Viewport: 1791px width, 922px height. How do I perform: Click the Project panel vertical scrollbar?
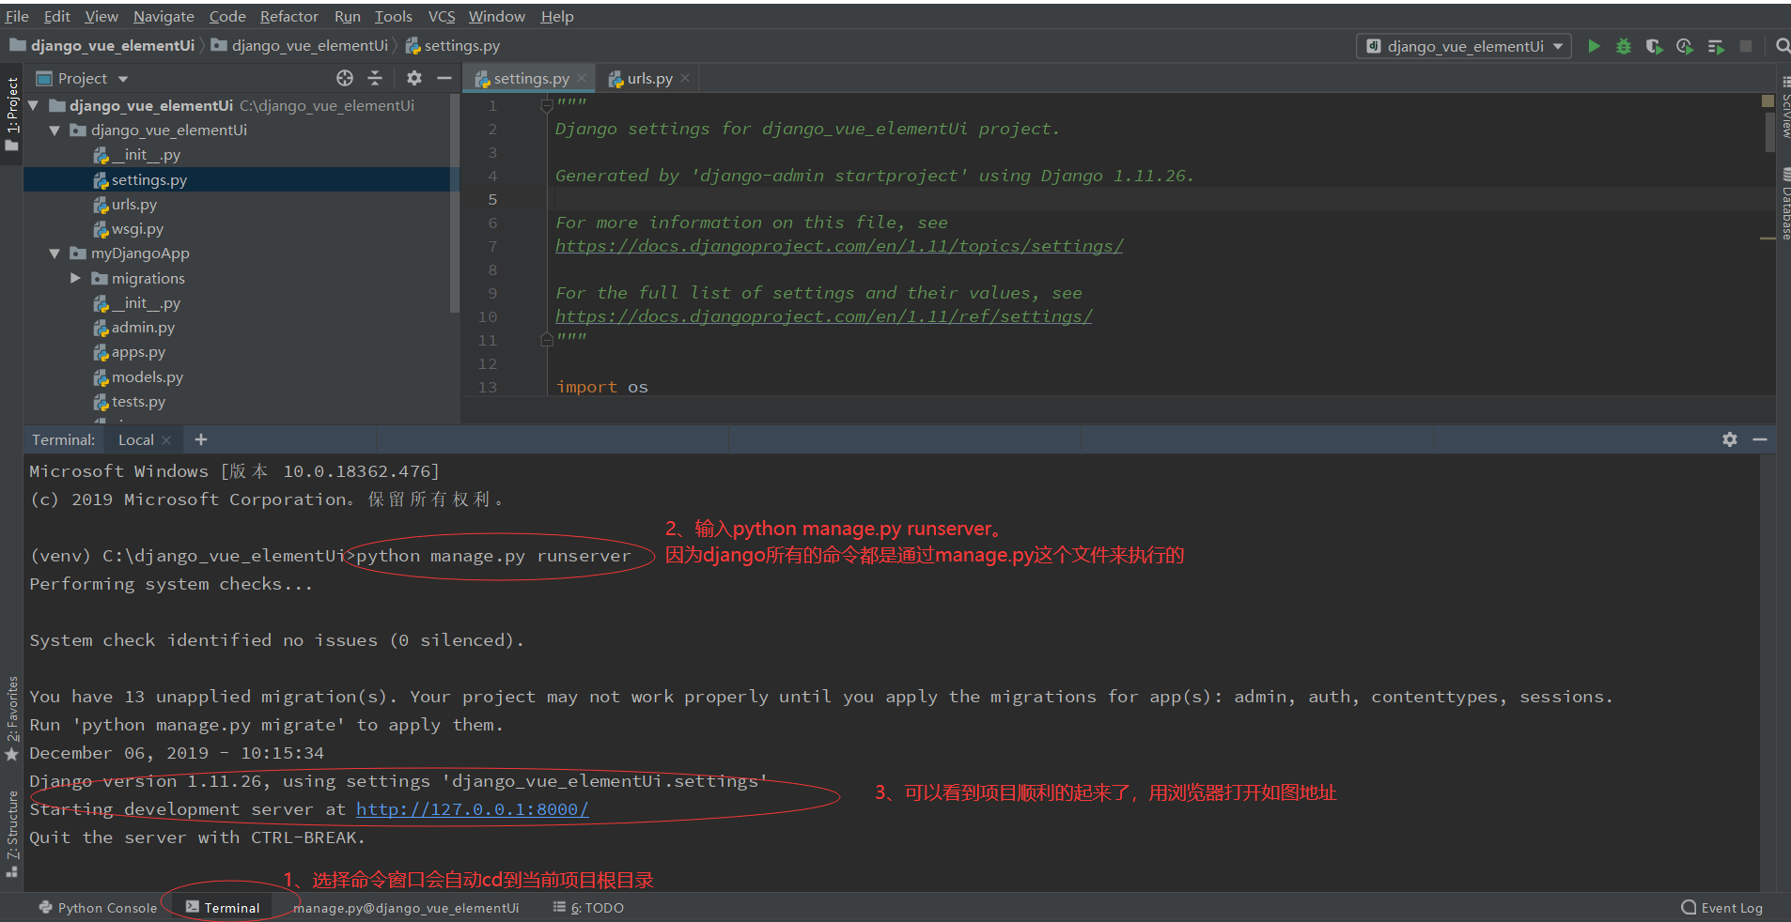click(x=455, y=202)
